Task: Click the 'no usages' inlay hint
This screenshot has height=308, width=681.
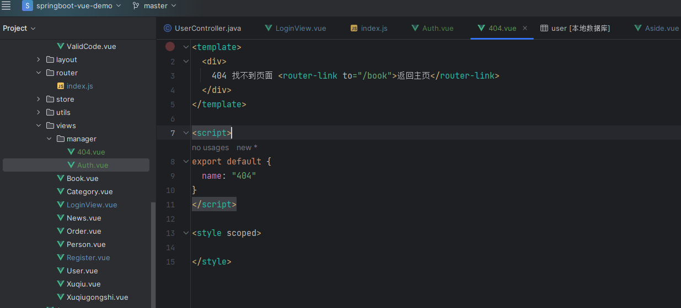Action: click(x=210, y=147)
